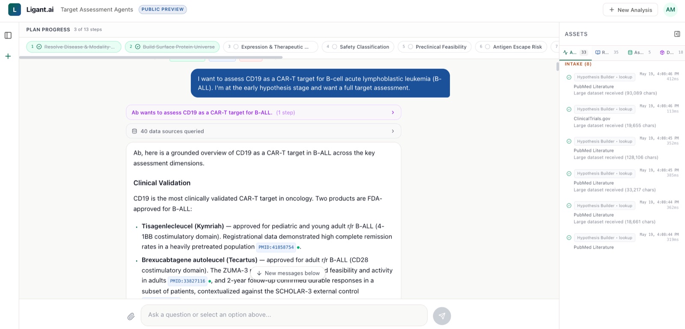Click '3 of 13 steps' progress text
The image size is (685, 329).
click(x=88, y=30)
